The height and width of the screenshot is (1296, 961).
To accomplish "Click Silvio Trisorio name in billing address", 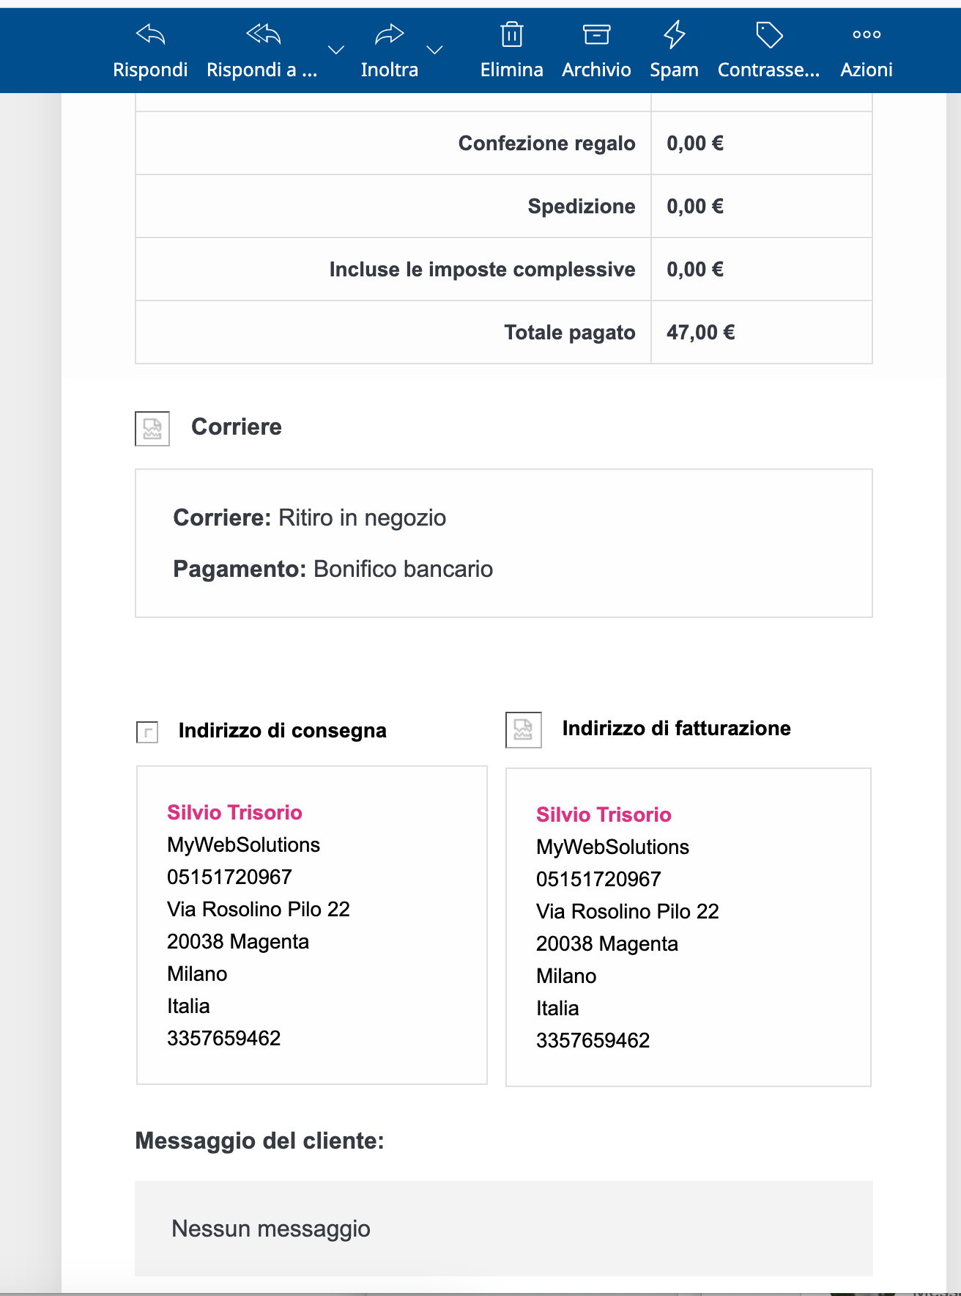I will pos(604,814).
